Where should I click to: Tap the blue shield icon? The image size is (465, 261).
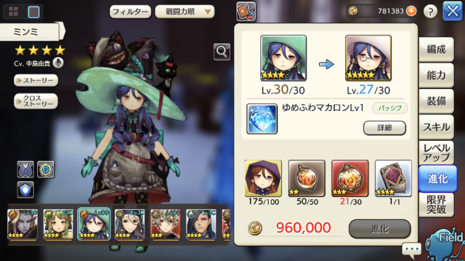pyautogui.click(x=25, y=190)
